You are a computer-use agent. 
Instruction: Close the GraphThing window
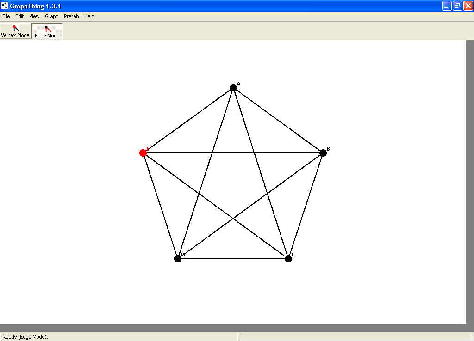468,6
